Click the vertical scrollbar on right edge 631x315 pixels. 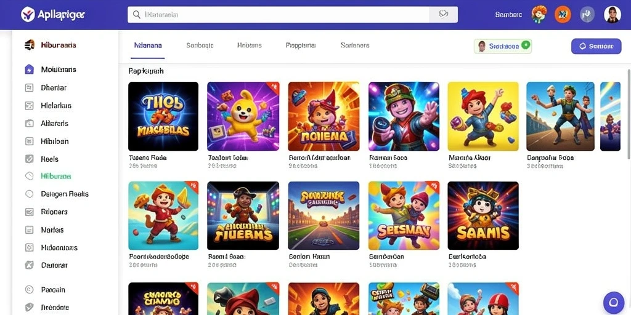tap(629, 114)
